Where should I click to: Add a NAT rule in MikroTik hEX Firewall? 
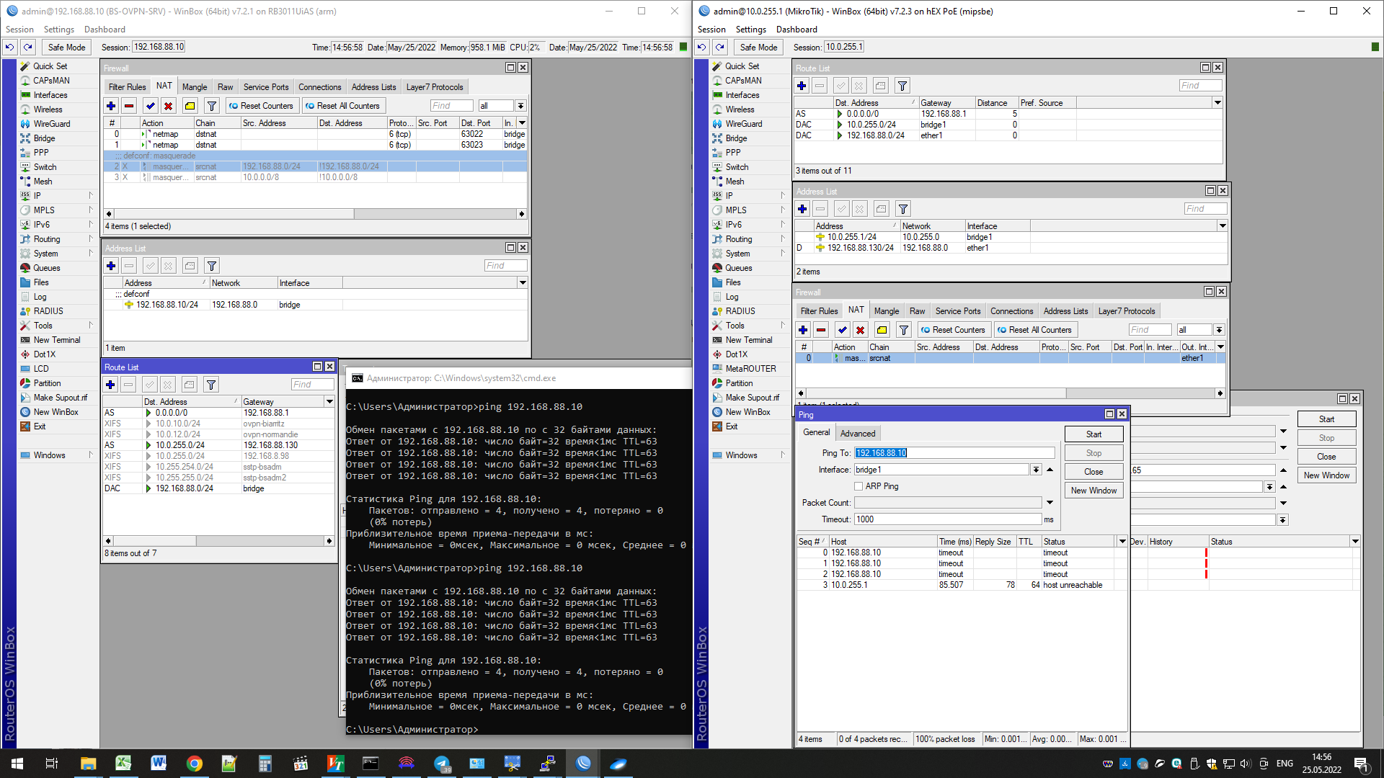pyautogui.click(x=803, y=330)
